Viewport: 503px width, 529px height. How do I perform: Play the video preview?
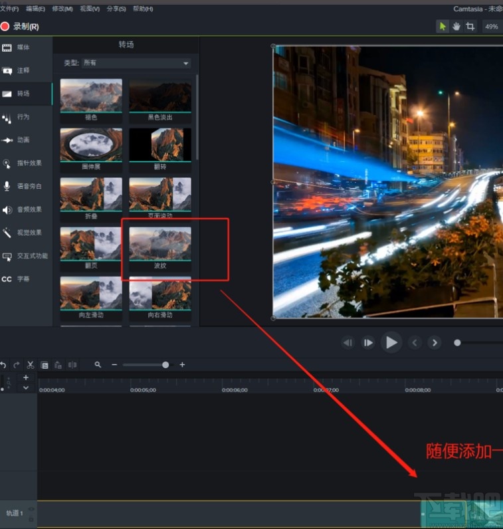(x=391, y=342)
